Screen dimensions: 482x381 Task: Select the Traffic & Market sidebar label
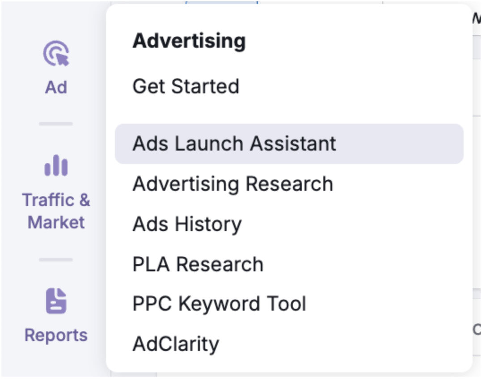[x=56, y=211]
